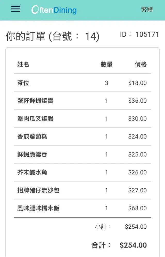The image size is (165, 257).
Task: Click the 茶位 quantity 3
Action: coord(106,83)
